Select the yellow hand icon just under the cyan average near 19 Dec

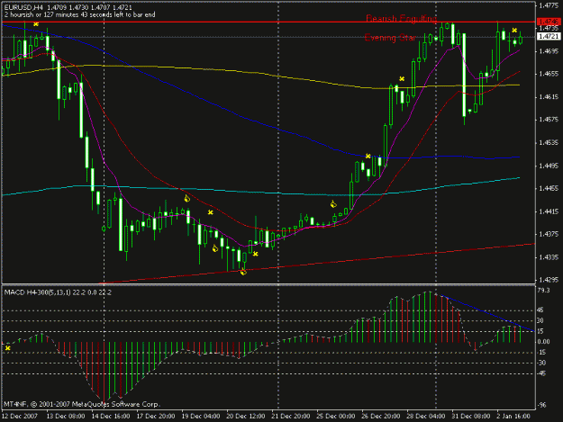(186, 198)
